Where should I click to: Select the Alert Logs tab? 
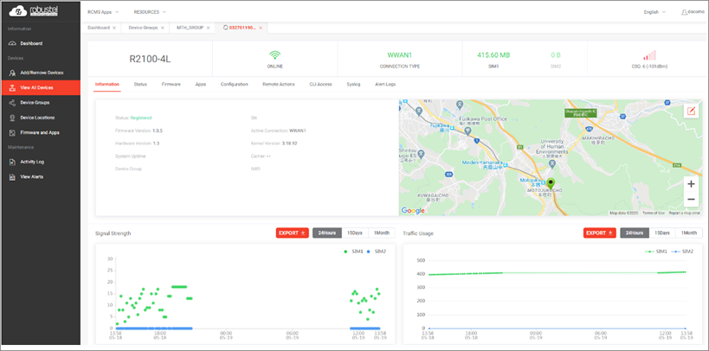385,84
